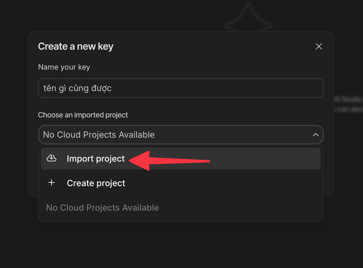Click the text "tên gì cũng được"
This screenshot has width=363, height=268.
tap(78, 88)
